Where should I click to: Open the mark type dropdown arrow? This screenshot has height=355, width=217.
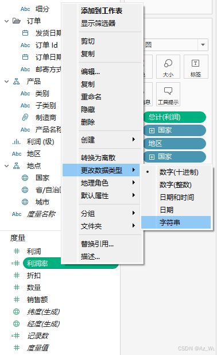click(203, 45)
